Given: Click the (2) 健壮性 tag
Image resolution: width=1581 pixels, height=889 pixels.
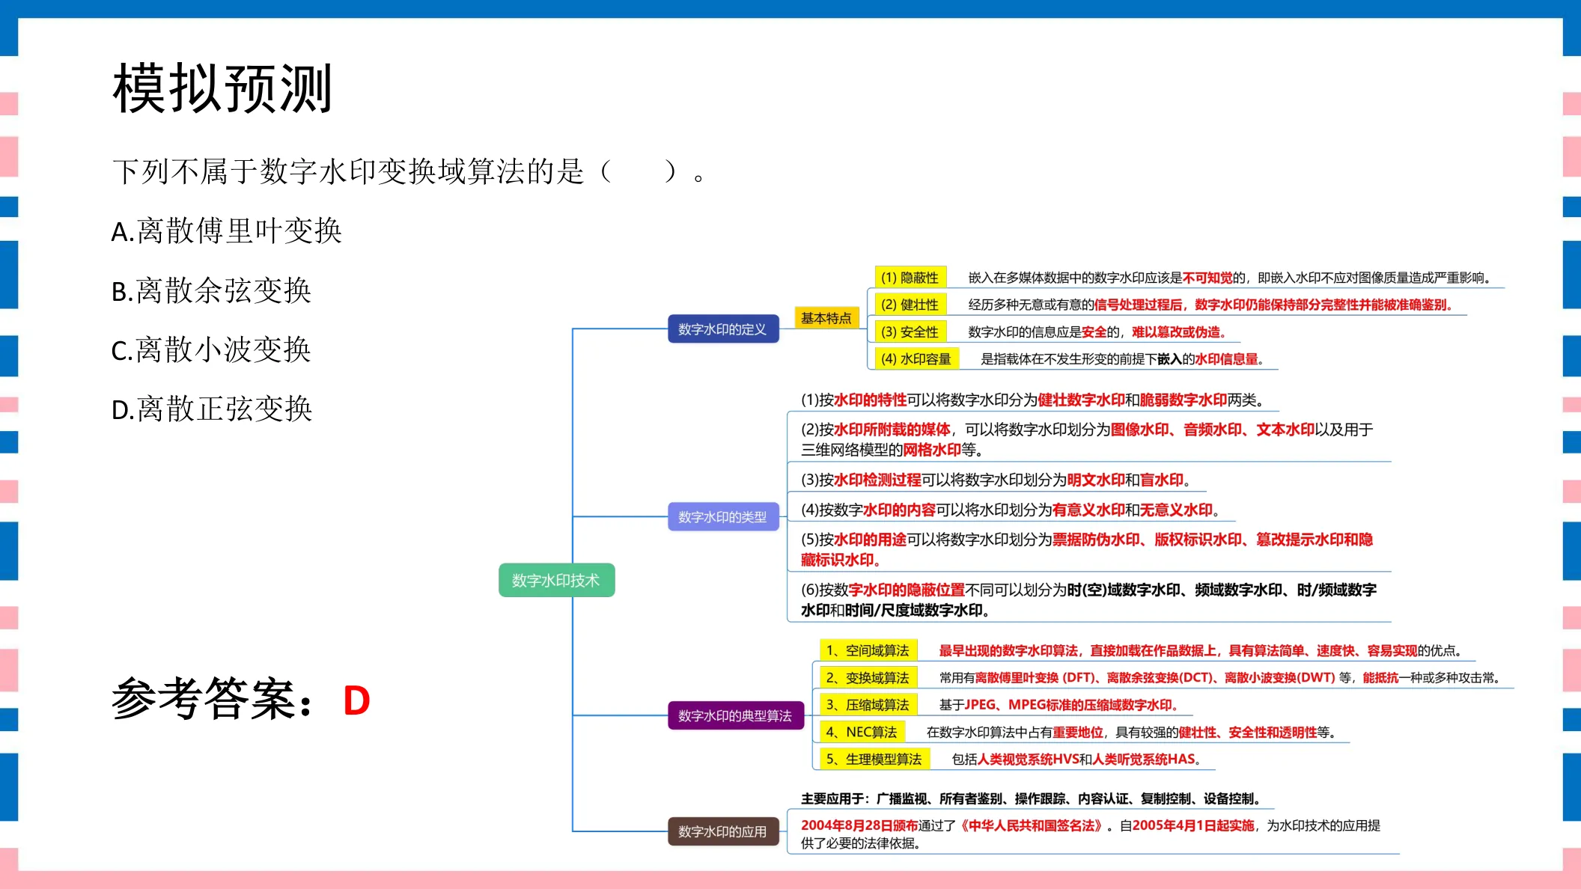Looking at the screenshot, I should (x=910, y=305).
